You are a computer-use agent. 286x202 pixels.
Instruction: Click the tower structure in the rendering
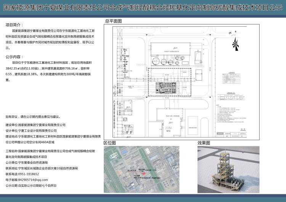(220, 168)
